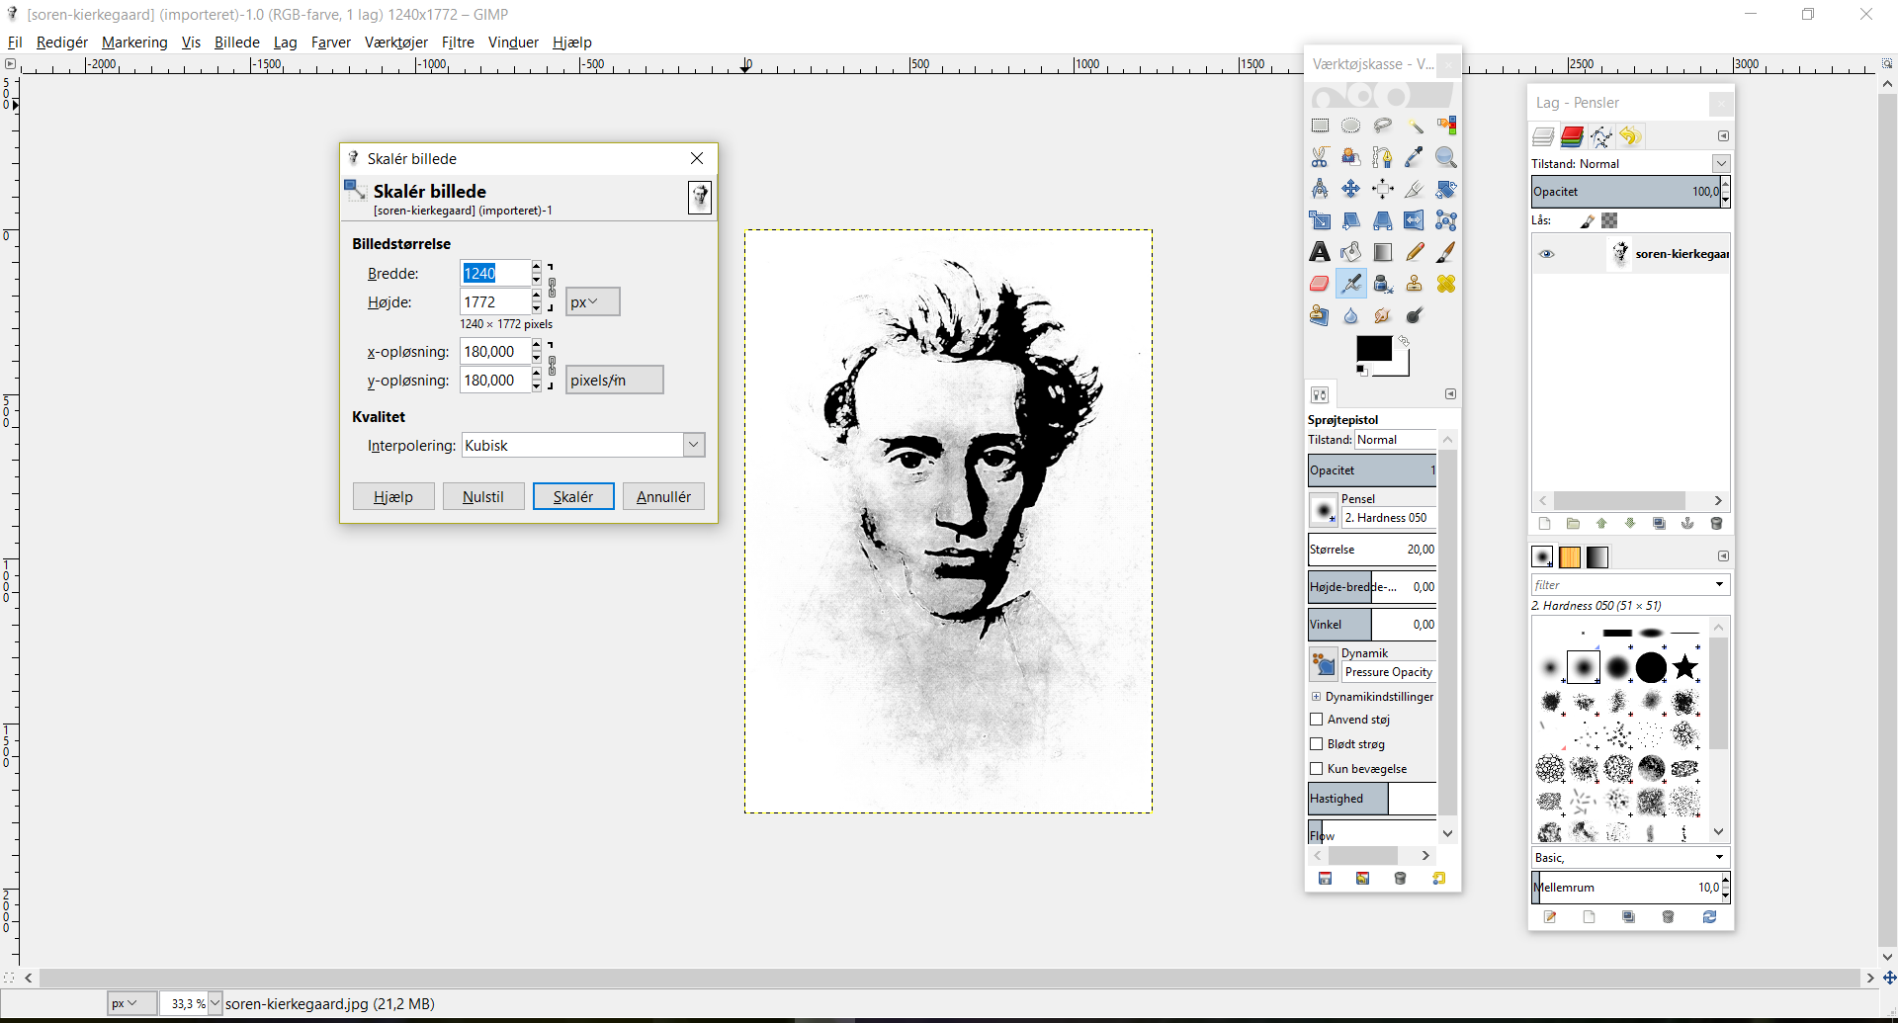The width and height of the screenshot is (1898, 1023).
Task: Select the Zoom magnifier tool
Action: 1446,158
